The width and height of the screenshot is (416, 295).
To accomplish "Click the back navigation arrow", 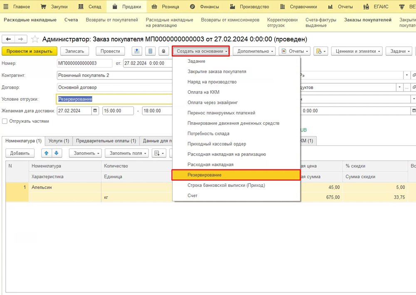I will point(9,39).
